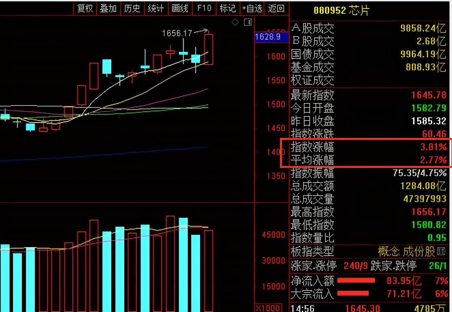
Task: Click the 大宗流入 red bar
Action: click(x=353, y=293)
